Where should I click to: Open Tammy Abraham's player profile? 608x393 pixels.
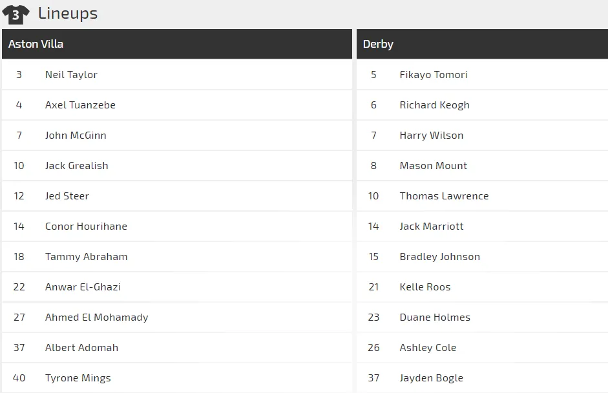point(86,257)
